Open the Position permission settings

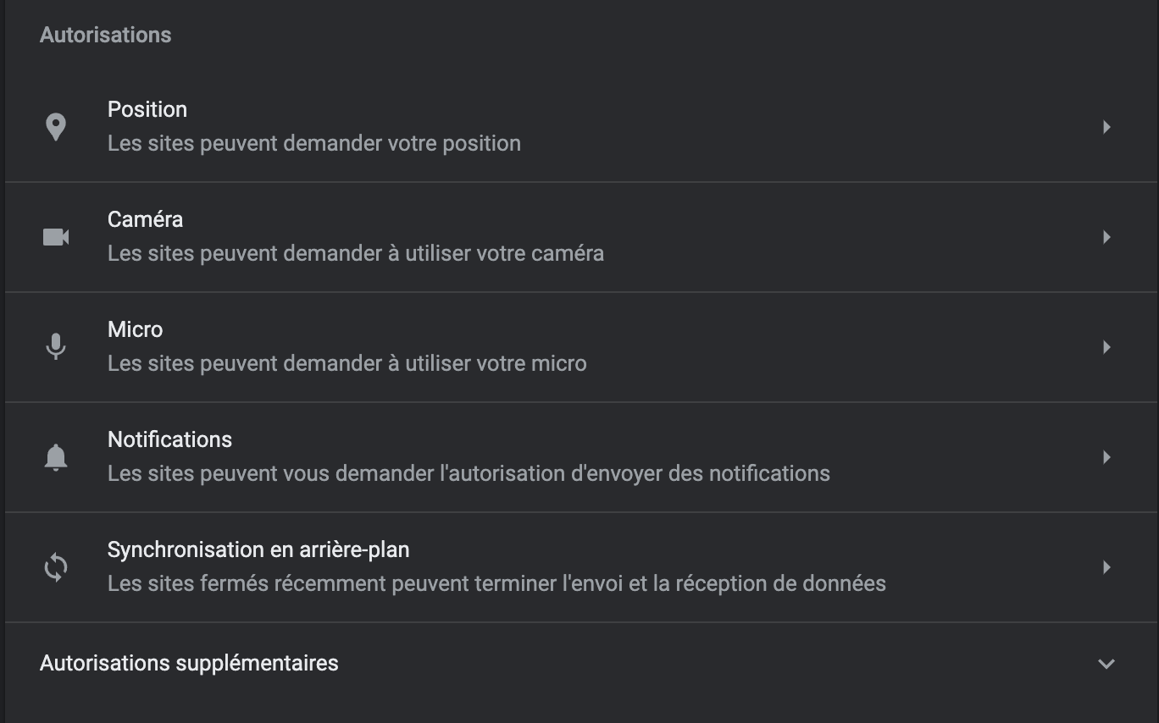tap(581, 127)
